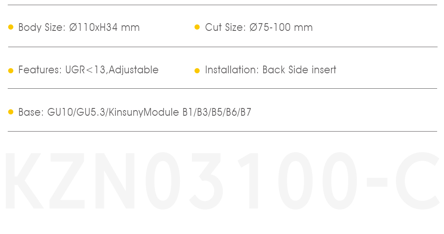Image resolution: width=444 pixels, height=234 pixels.
Task: Select the UGR<13 feature text
Action: (85, 70)
